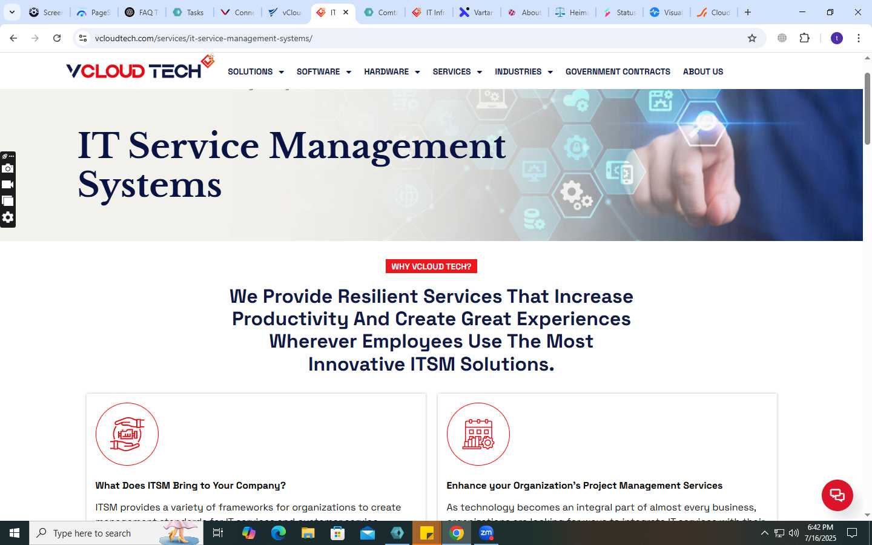Click the scrollbar down arrow
The width and height of the screenshot is (872, 545).
(867, 515)
